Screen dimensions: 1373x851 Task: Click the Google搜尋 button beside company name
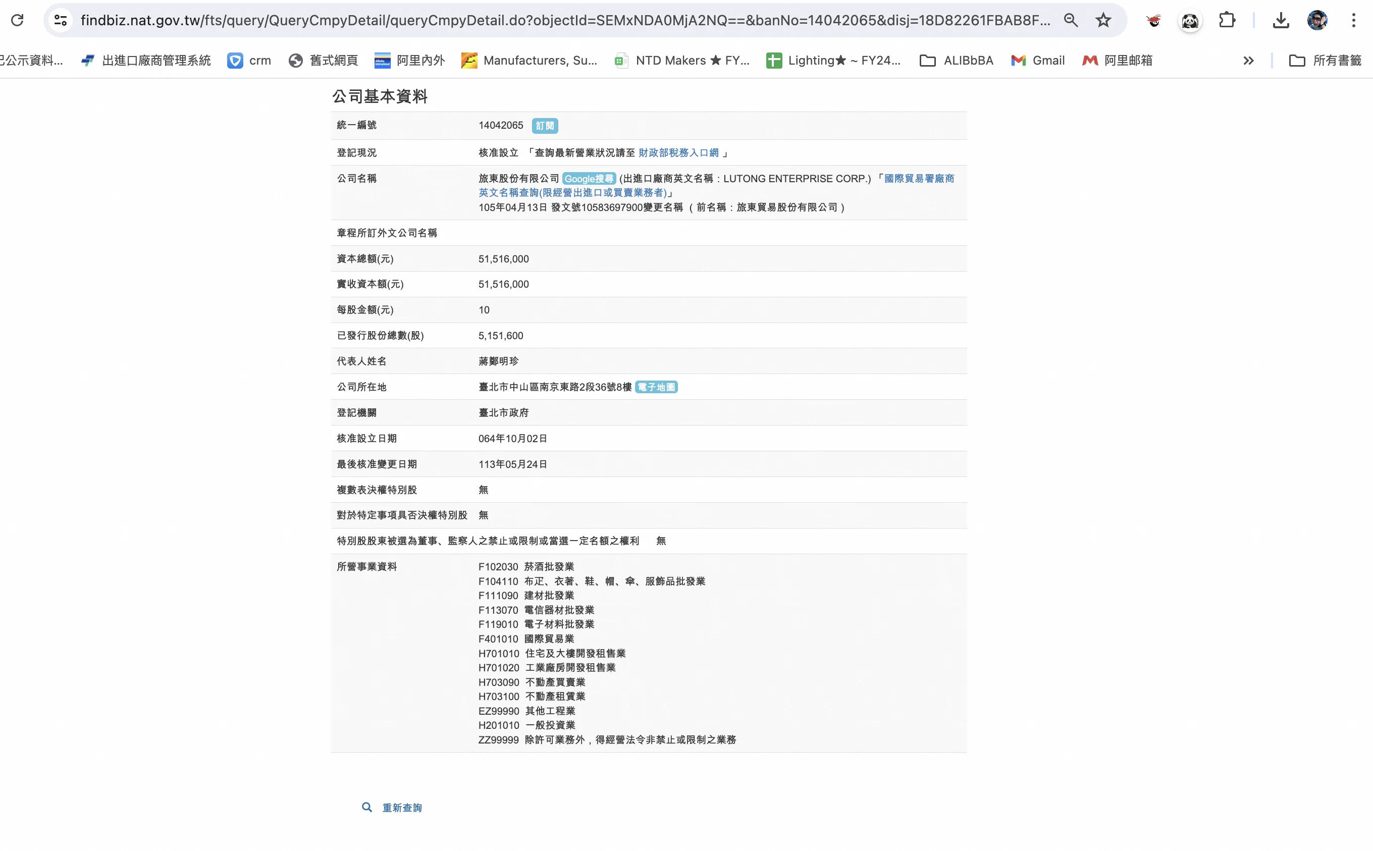[589, 179]
